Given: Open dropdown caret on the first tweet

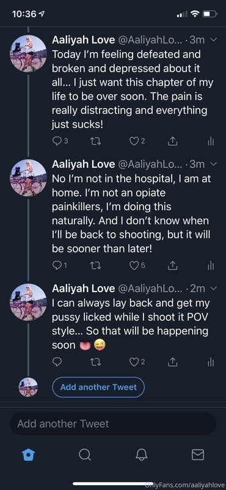Looking at the screenshot, I should (x=214, y=40).
